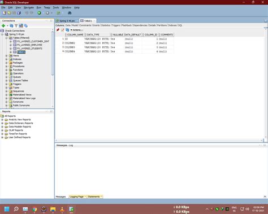The height and width of the screenshot is (214, 268).
Task: Open the View menu
Action: pyautogui.click(x=18, y=7)
